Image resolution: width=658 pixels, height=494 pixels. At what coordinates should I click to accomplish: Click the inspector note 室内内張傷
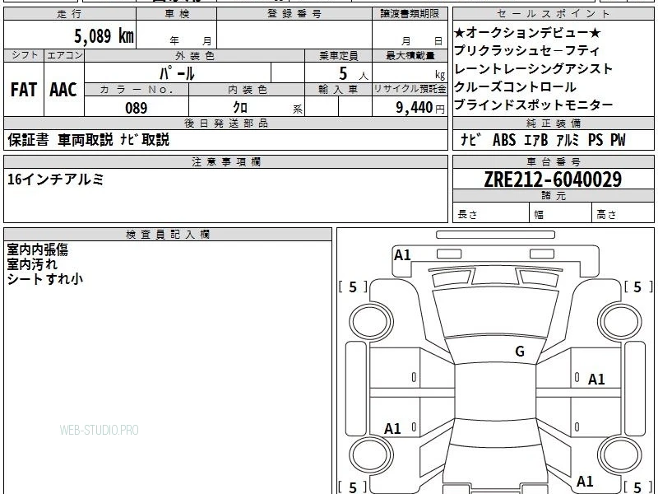click(x=37, y=250)
